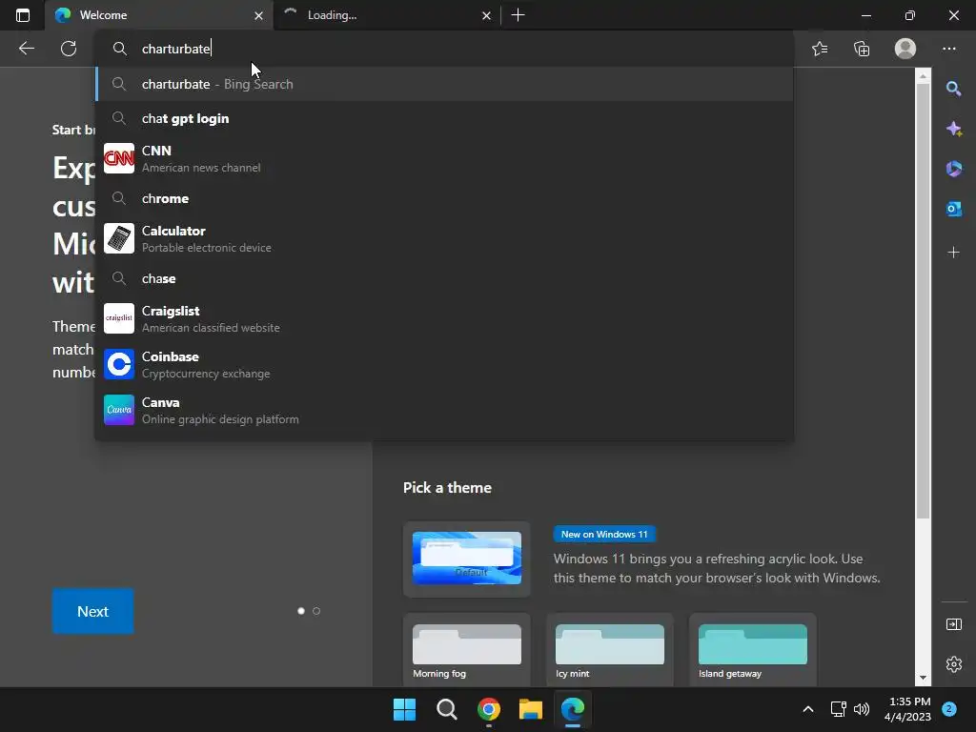Click the Edge back arrow button
Image resolution: width=976 pixels, height=732 pixels.
(26, 49)
